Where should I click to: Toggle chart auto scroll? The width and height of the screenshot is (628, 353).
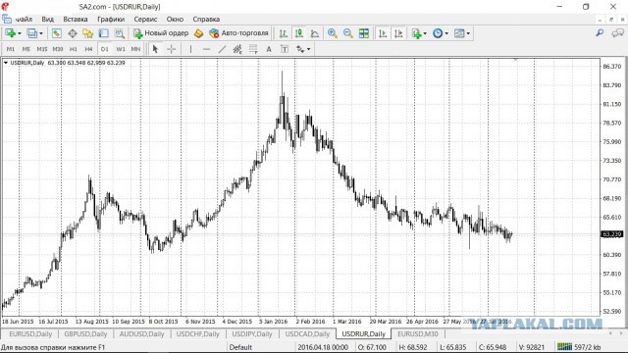pos(383,33)
